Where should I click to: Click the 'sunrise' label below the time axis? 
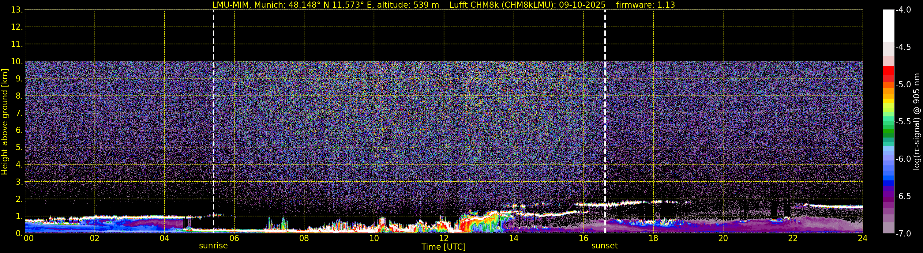213,246
